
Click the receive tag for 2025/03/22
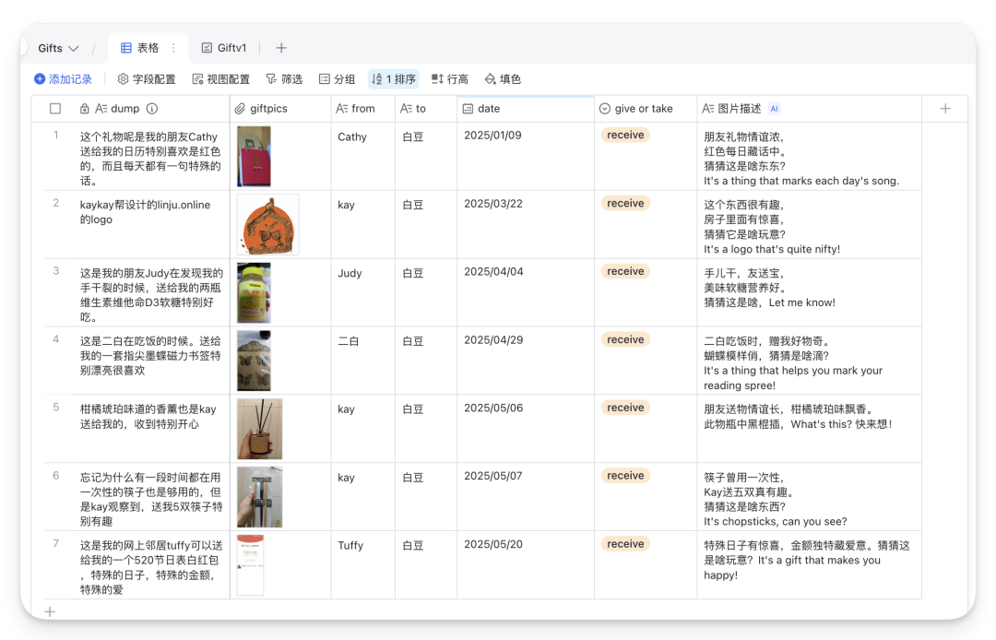[x=625, y=203]
